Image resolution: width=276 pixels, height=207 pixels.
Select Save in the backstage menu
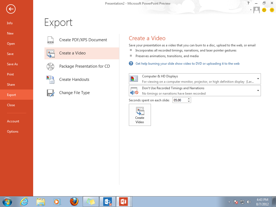pyautogui.click(x=16, y=54)
